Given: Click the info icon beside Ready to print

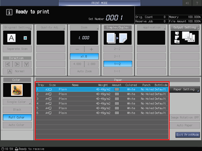Looking at the screenshot, I should 9,12.
